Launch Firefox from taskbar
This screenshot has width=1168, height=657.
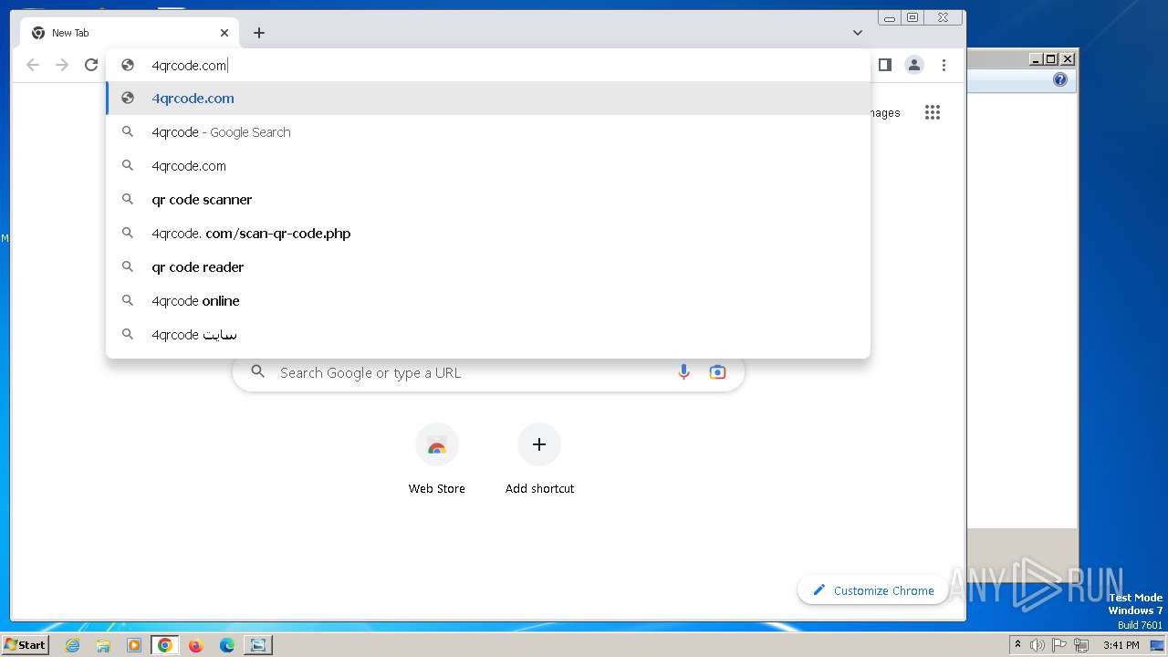click(196, 645)
